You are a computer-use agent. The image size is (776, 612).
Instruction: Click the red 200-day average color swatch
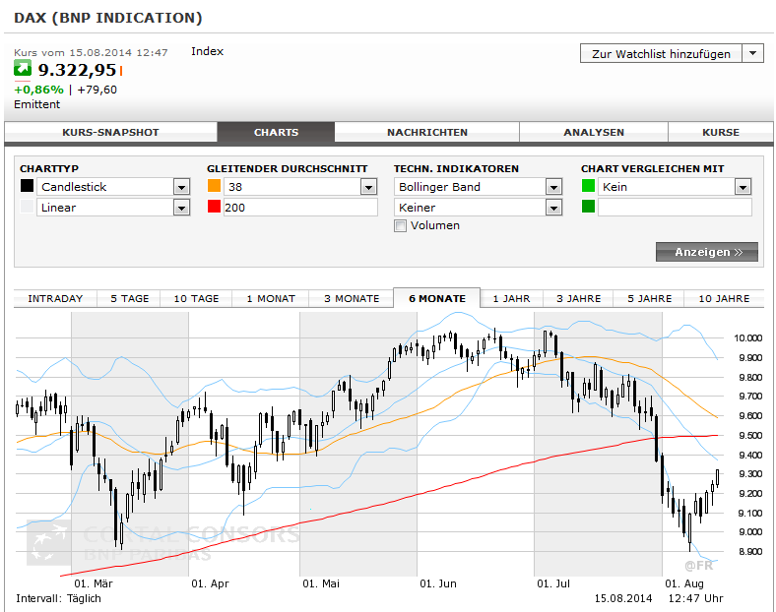click(x=214, y=207)
